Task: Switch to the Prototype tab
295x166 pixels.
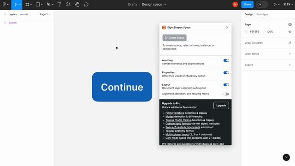Action: tap(262, 14)
